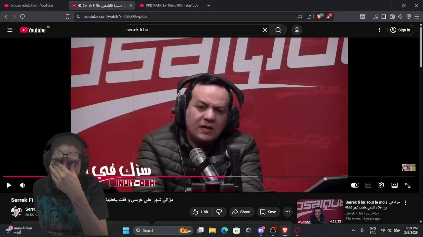This screenshot has height=237, width=423.
Task: Show hidden system tray icons
Action: 353,230
